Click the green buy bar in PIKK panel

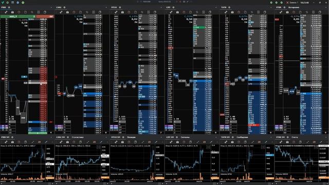tap(18, 16)
